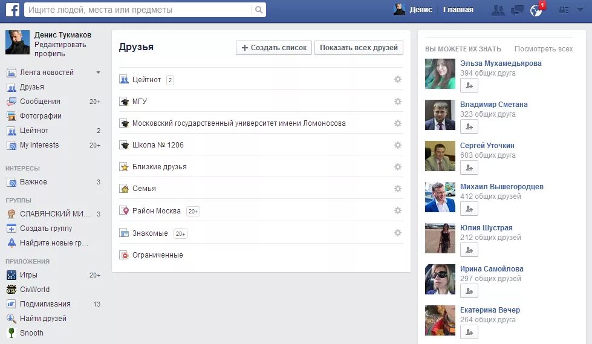Open Цейтнот in left sidebar

click(34, 130)
